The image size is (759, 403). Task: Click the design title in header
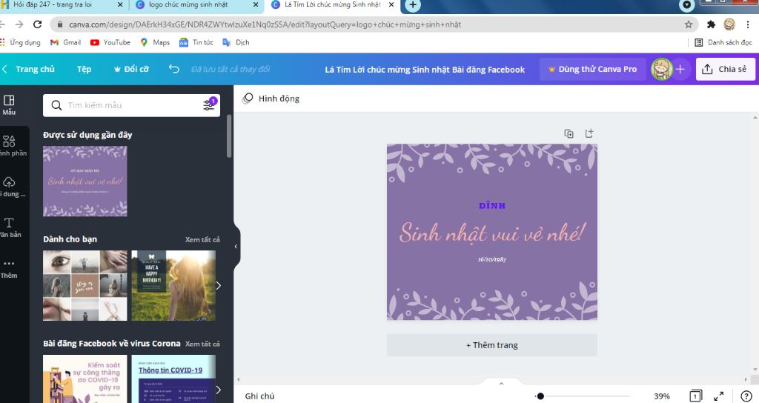[x=425, y=70]
